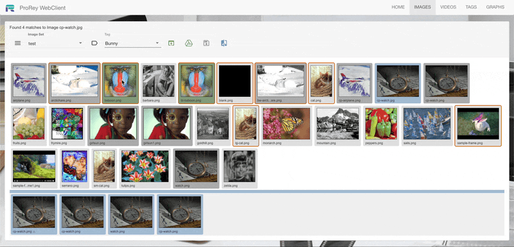Select the sm-cat.png thumbnail
Viewport: 514px width, 247px height.
pos(104,169)
